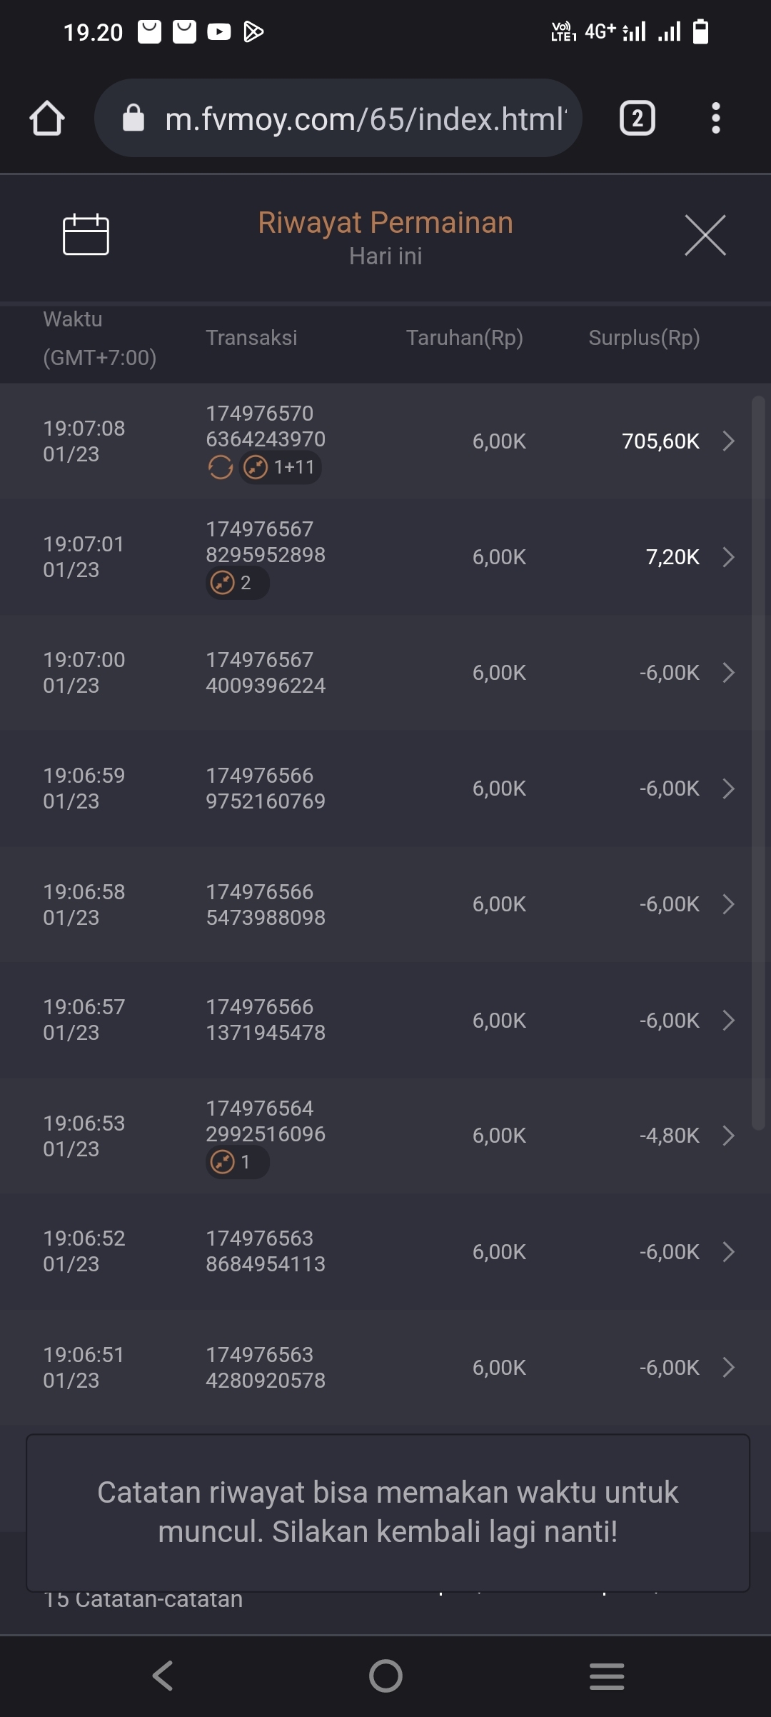Tap the badge labeled 2 on 19:07:01 row
The width and height of the screenshot is (771, 1717).
tap(237, 583)
